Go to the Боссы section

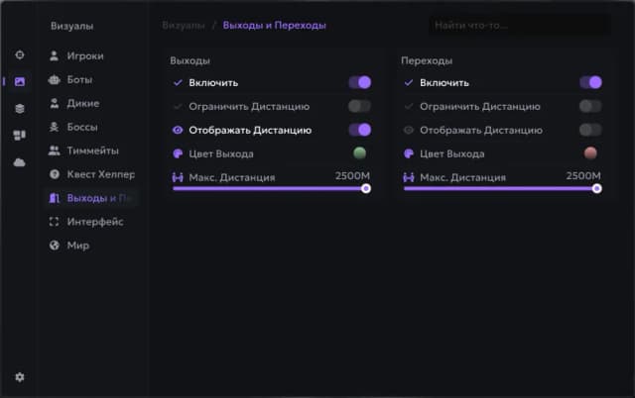92,127
